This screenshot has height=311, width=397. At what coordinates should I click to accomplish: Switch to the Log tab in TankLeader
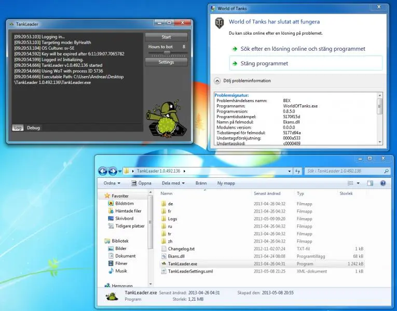(18, 128)
